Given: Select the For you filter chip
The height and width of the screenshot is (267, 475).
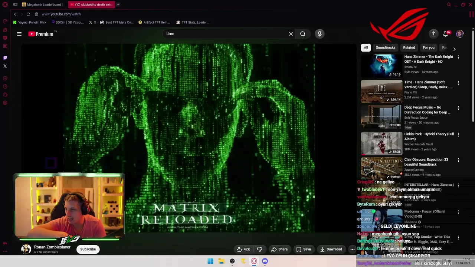Looking at the screenshot, I should tap(428, 47).
